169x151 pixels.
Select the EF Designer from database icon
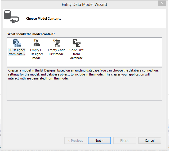17,43
